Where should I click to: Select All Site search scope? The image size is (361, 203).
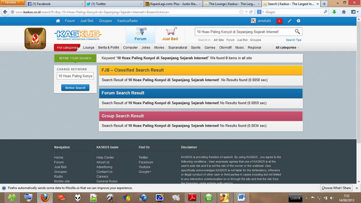point(219,40)
